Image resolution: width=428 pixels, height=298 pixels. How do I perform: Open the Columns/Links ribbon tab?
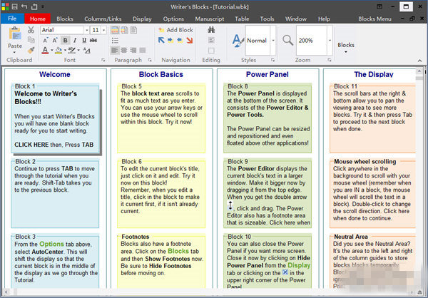[104, 19]
